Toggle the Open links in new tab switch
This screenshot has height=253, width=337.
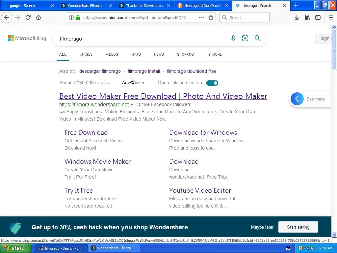pyautogui.click(x=212, y=83)
